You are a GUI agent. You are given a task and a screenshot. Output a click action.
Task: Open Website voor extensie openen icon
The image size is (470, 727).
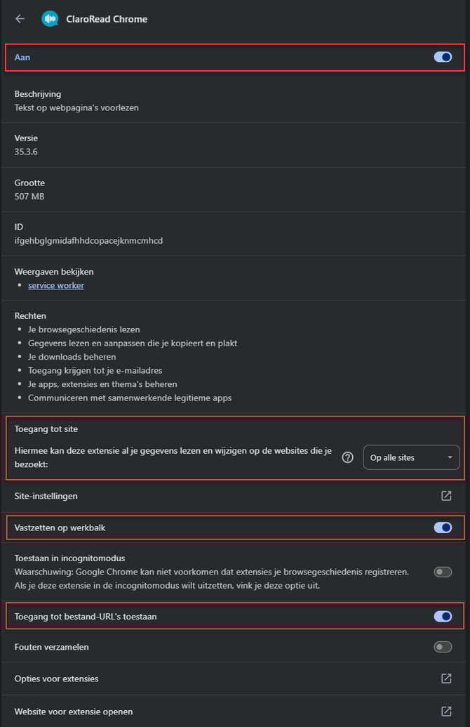point(446,711)
